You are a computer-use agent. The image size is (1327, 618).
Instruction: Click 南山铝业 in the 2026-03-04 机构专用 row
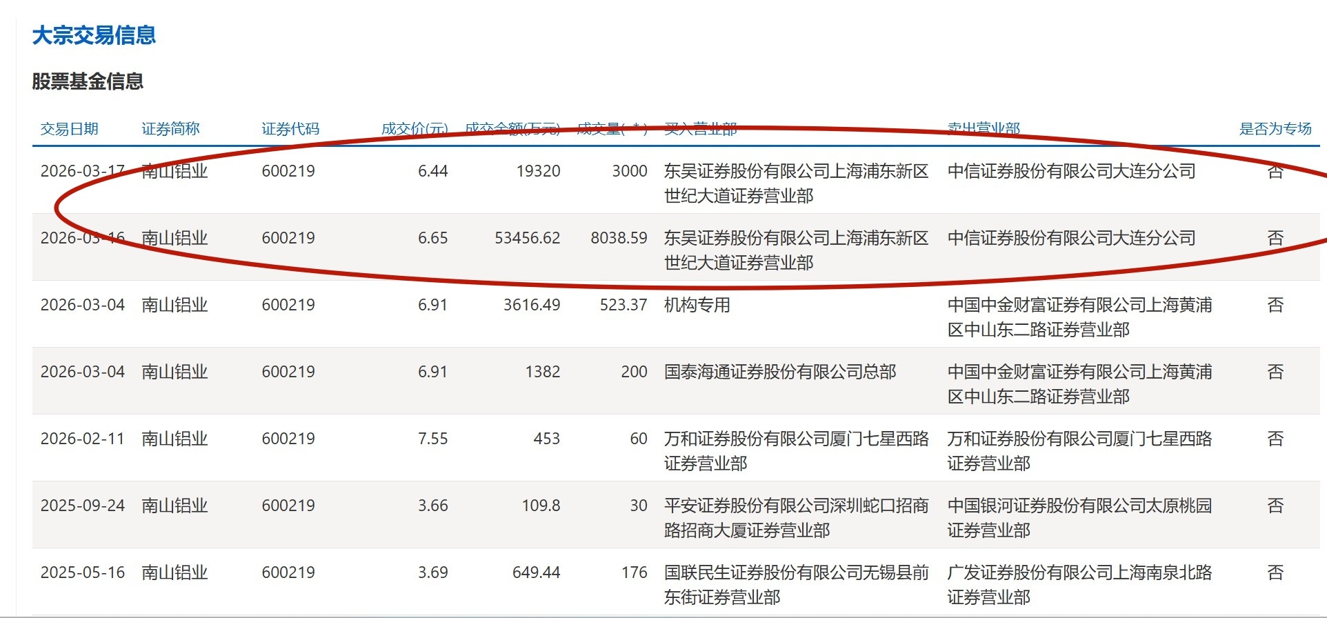[x=174, y=305]
